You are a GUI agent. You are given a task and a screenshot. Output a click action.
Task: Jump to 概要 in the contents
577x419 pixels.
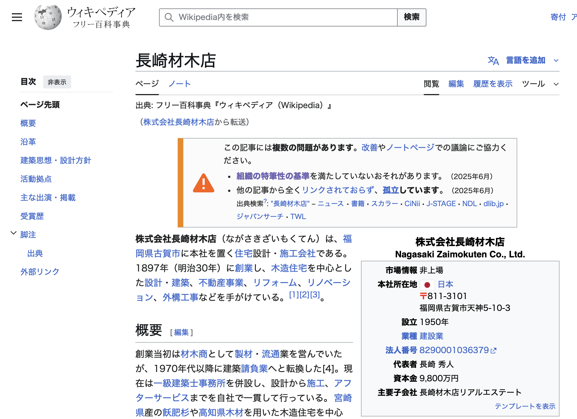[x=28, y=123]
